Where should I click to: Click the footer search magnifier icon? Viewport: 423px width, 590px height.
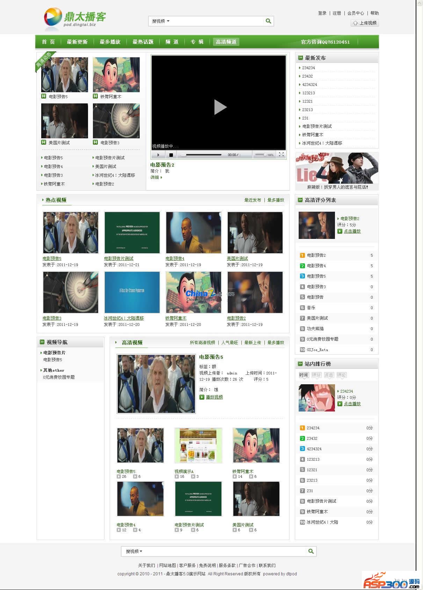(x=311, y=551)
